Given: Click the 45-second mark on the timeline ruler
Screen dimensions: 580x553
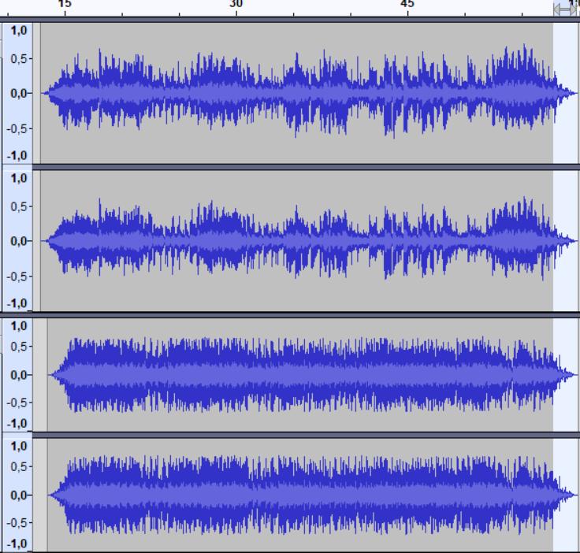Looking at the screenshot, I should click(x=407, y=5).
